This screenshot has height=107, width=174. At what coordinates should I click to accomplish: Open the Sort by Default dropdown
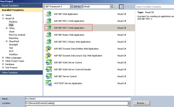(x=111, y=7)
